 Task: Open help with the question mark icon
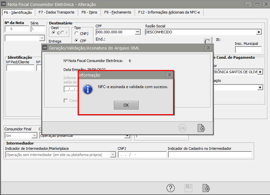170,188
